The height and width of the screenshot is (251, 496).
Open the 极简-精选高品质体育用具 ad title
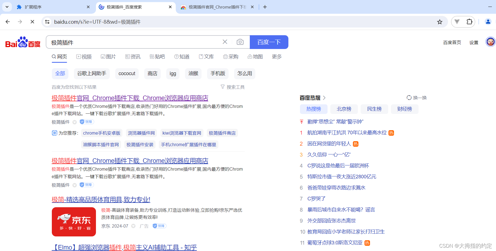101,200
